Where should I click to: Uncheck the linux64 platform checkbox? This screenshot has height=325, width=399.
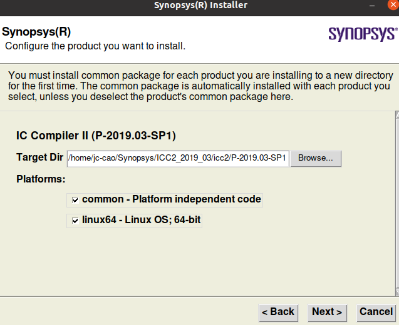click(x=75, y=220)
